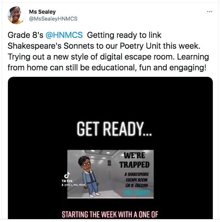The image size is (220, 222).
Task: Click the elevator control panel in thumbnail
Action: [109, 163]
